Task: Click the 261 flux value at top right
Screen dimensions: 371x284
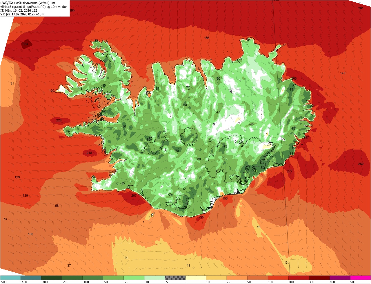Action: pos(361,8)
